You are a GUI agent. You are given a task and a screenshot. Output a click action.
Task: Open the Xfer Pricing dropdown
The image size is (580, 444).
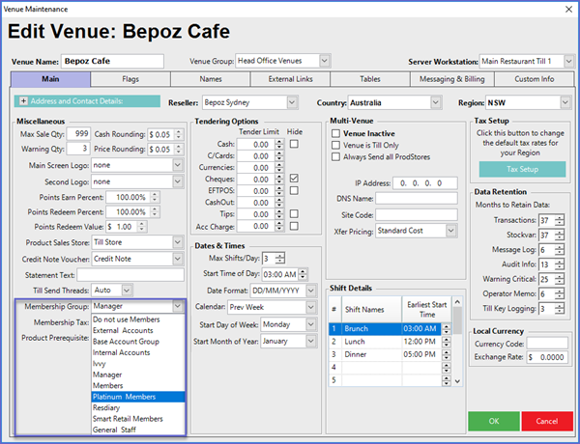click(x=450, y=231)
